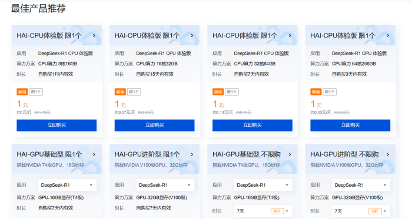Buy the CPU算力 8核16GB plan with 立即购买
The width and height of the screenshot is (412, 219).
(57, 125)
